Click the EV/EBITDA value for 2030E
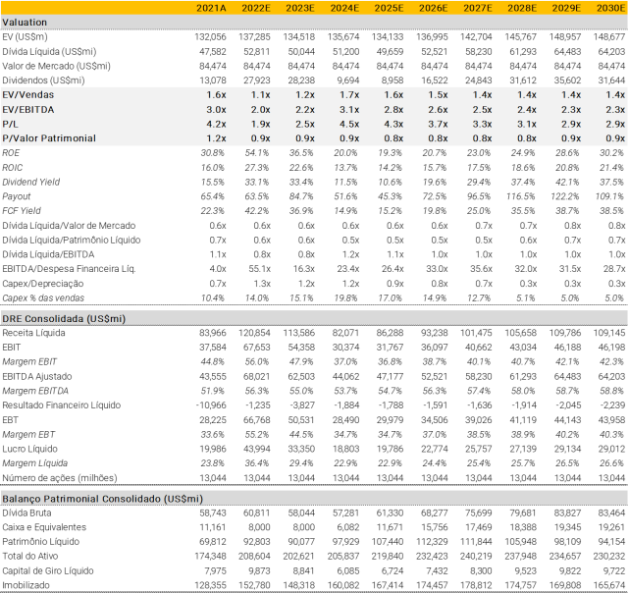The height and width of the screenshot is (593, 628). pos(615,109)
